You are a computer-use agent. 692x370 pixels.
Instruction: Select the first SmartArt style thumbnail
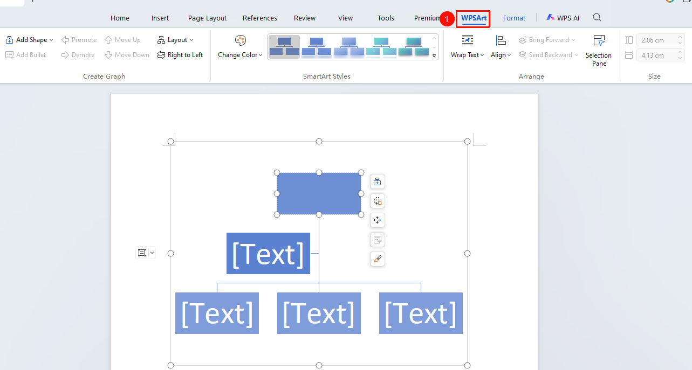point(284,46)
